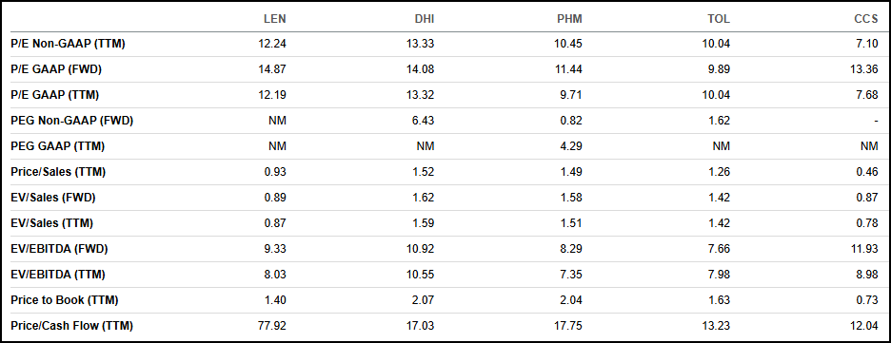
Task: Click the Price/Sales (TTM) metric label
Action: tap(58, 172)
